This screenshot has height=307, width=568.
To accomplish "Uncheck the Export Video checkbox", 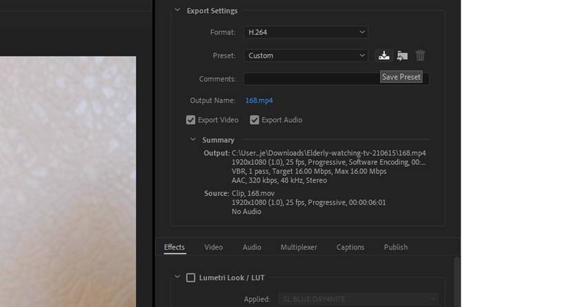I will (x=191, y=120).
